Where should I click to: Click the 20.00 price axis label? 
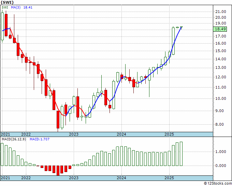[221, 17]
